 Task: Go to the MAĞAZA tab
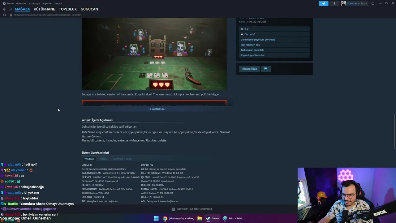tap(22, 9)
